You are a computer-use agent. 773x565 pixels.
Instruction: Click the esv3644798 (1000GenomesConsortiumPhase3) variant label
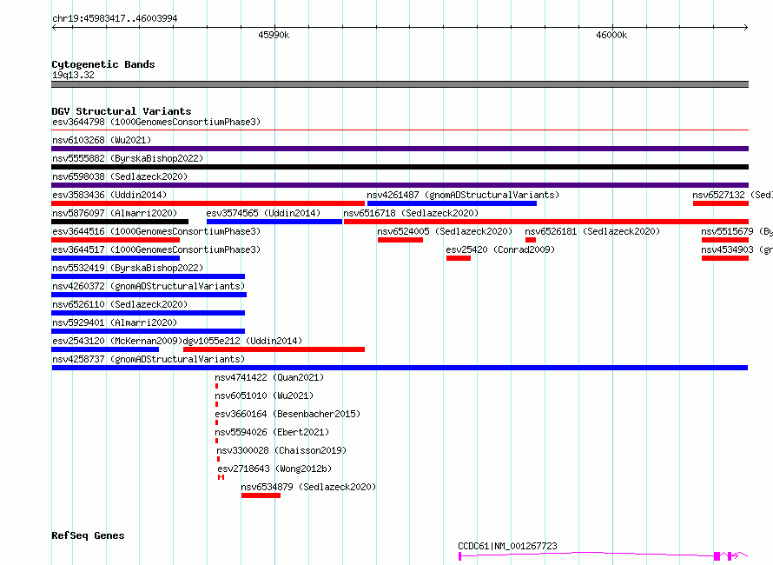pos(155,123)
